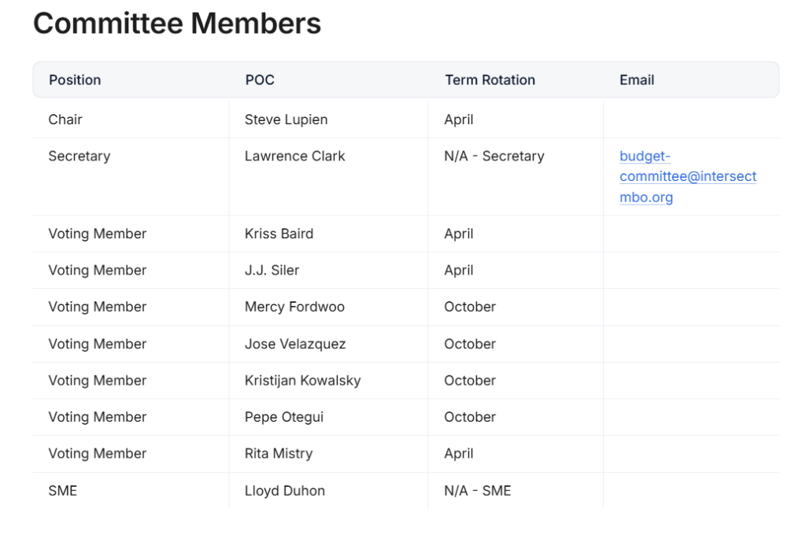Open the budget-committee email link

(687, 177)
